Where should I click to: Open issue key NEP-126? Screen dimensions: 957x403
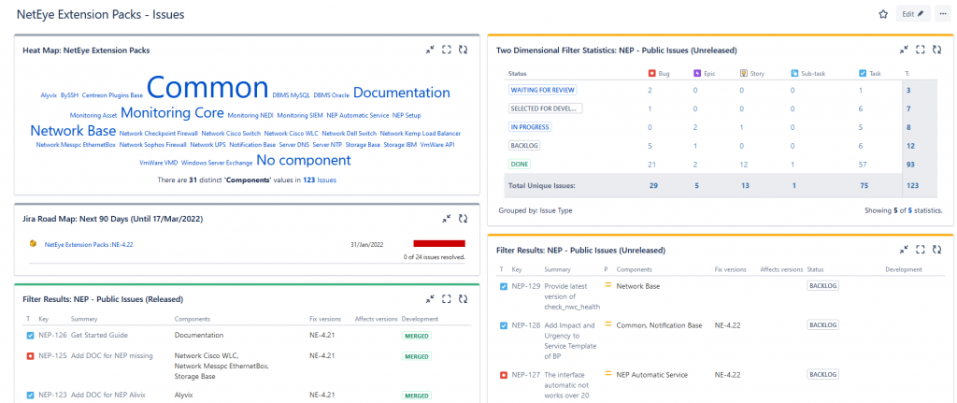[52, 336]
